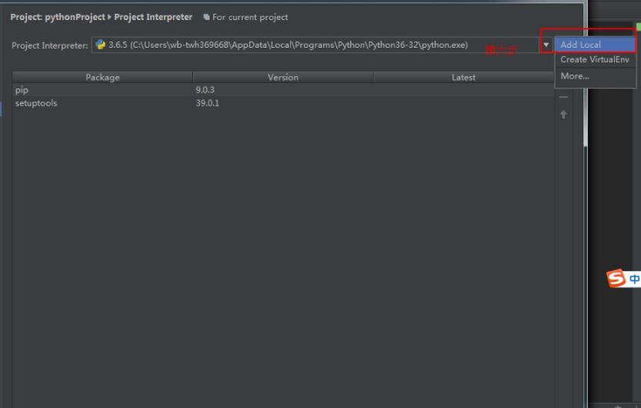Toggle the 中 Chinese input mode indicator
Screen dimensions: 641x408
pyautogui.click(x=634, y=279)
